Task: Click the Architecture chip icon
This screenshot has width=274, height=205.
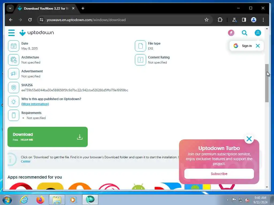Action: click(14, 60)
